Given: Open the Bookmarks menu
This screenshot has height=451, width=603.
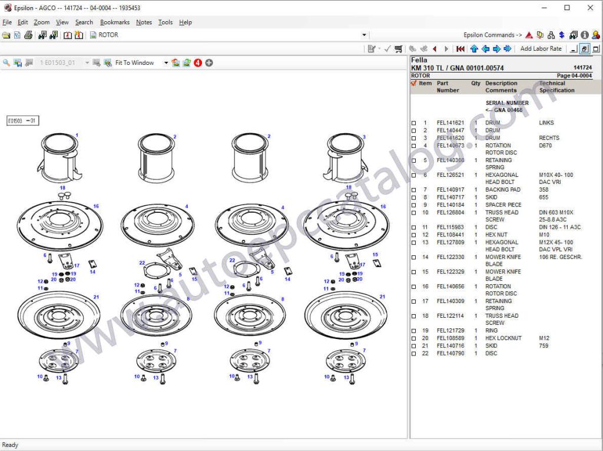Looking at the screenshot, I should [114, 22].
